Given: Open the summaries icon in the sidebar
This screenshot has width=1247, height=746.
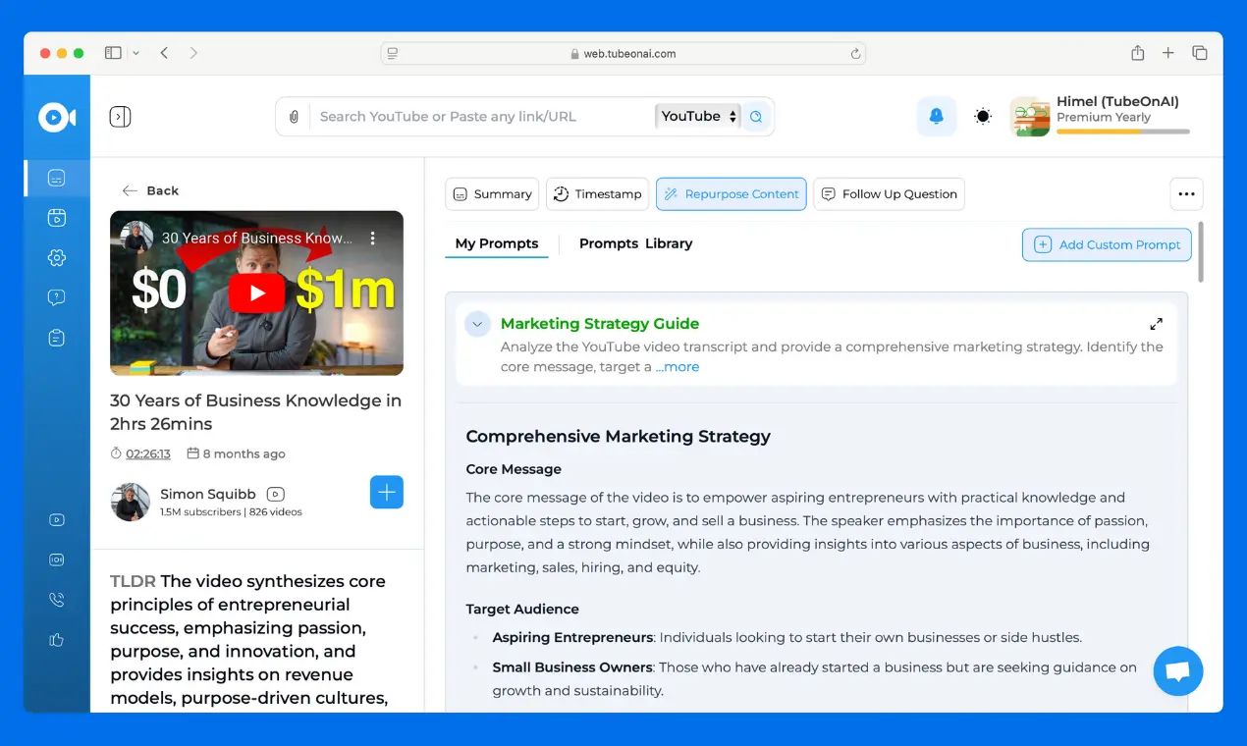Looking at the screenshot, I should tap(57, 178).
